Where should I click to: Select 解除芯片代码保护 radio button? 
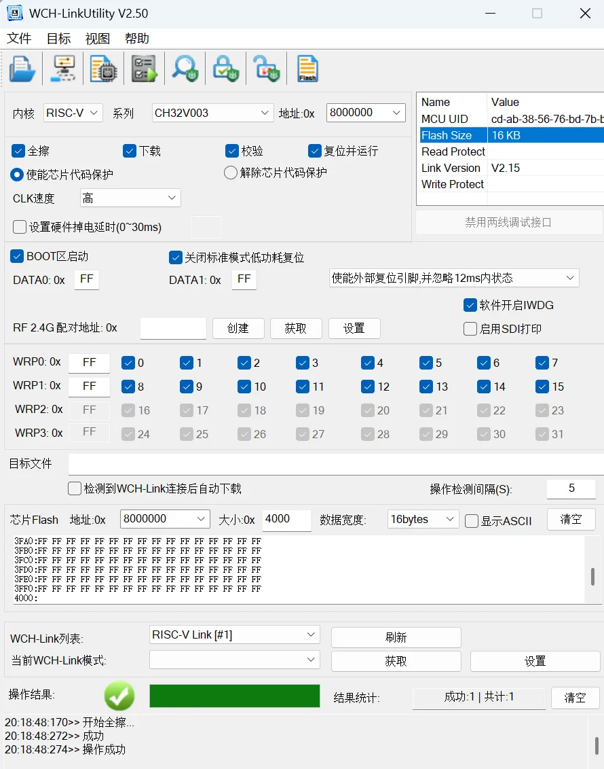coord(230,173)
